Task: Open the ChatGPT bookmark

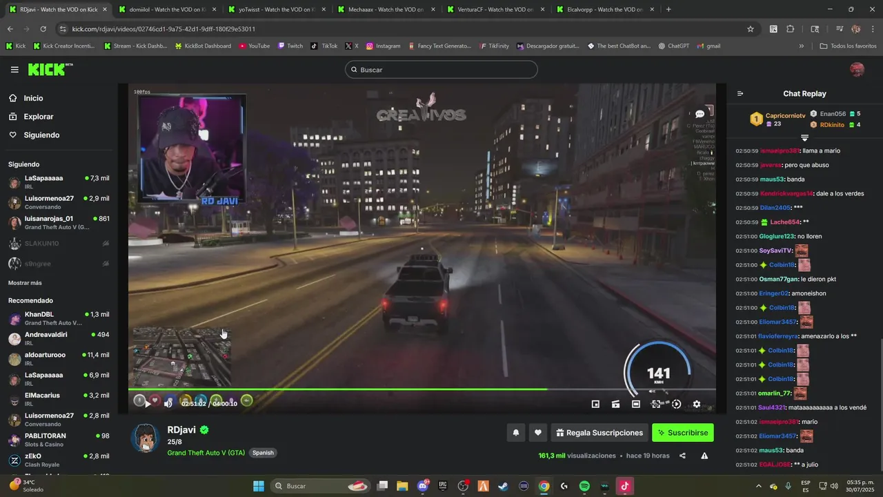Action: point(673,46)
